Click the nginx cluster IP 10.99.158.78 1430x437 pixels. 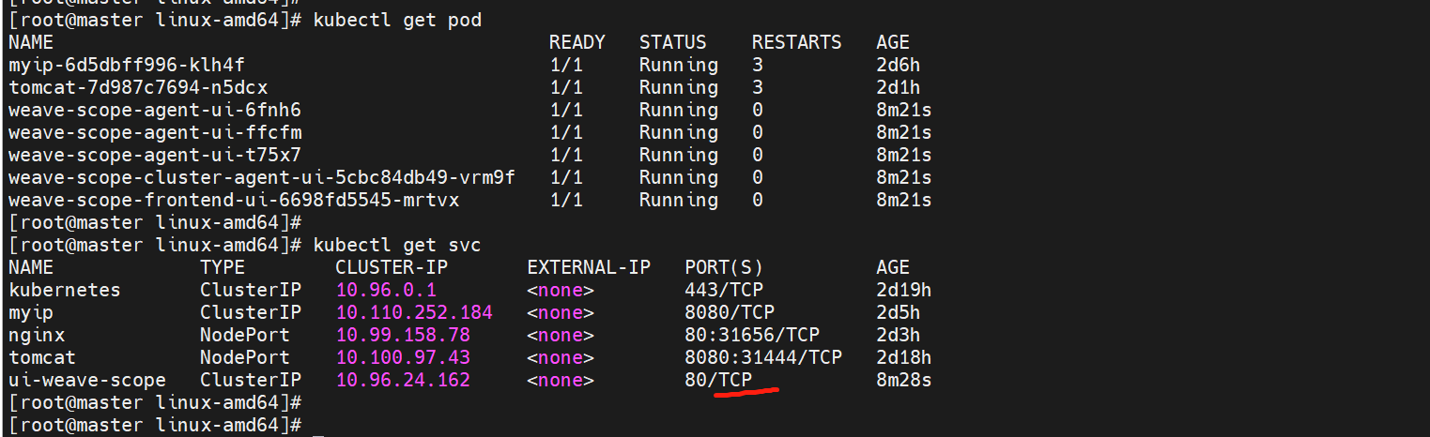pos(403,335)
